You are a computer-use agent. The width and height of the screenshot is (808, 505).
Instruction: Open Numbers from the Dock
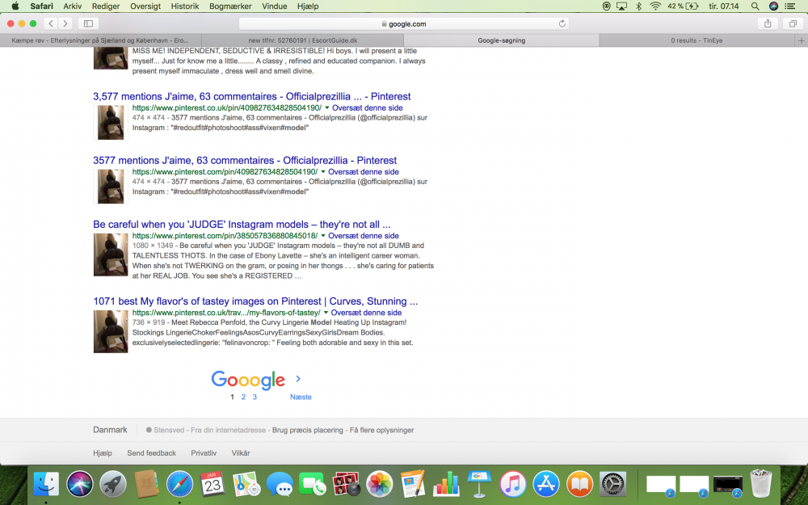pyautogui.click(x=446, y=484)
